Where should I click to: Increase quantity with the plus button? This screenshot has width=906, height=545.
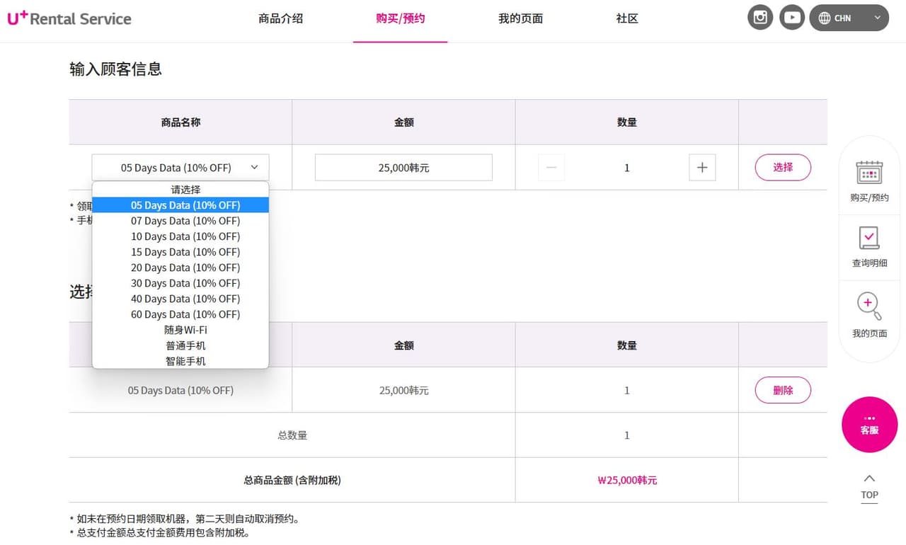pyautogui.click(x=702, y=168)
